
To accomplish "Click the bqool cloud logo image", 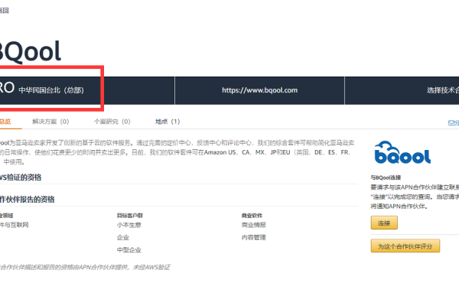I will (x=402, y=152).
